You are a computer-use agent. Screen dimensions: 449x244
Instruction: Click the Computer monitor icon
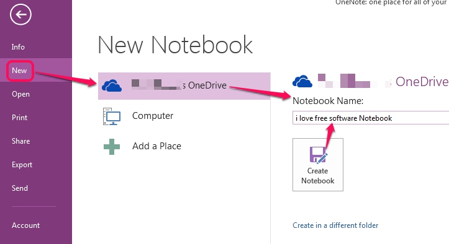[112, 116]
